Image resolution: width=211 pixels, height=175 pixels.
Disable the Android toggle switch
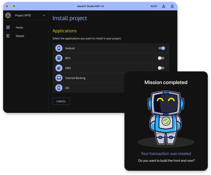pyautogui.click(x=162, y=48)
